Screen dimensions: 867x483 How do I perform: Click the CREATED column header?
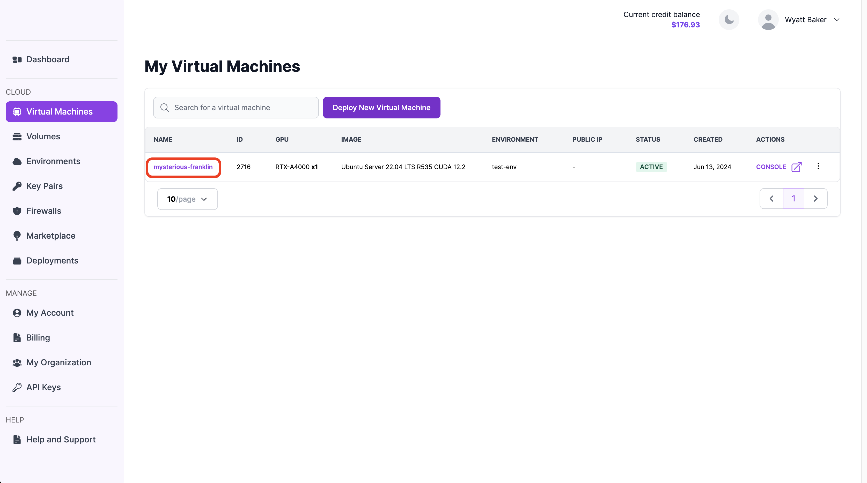click(708, 140)
